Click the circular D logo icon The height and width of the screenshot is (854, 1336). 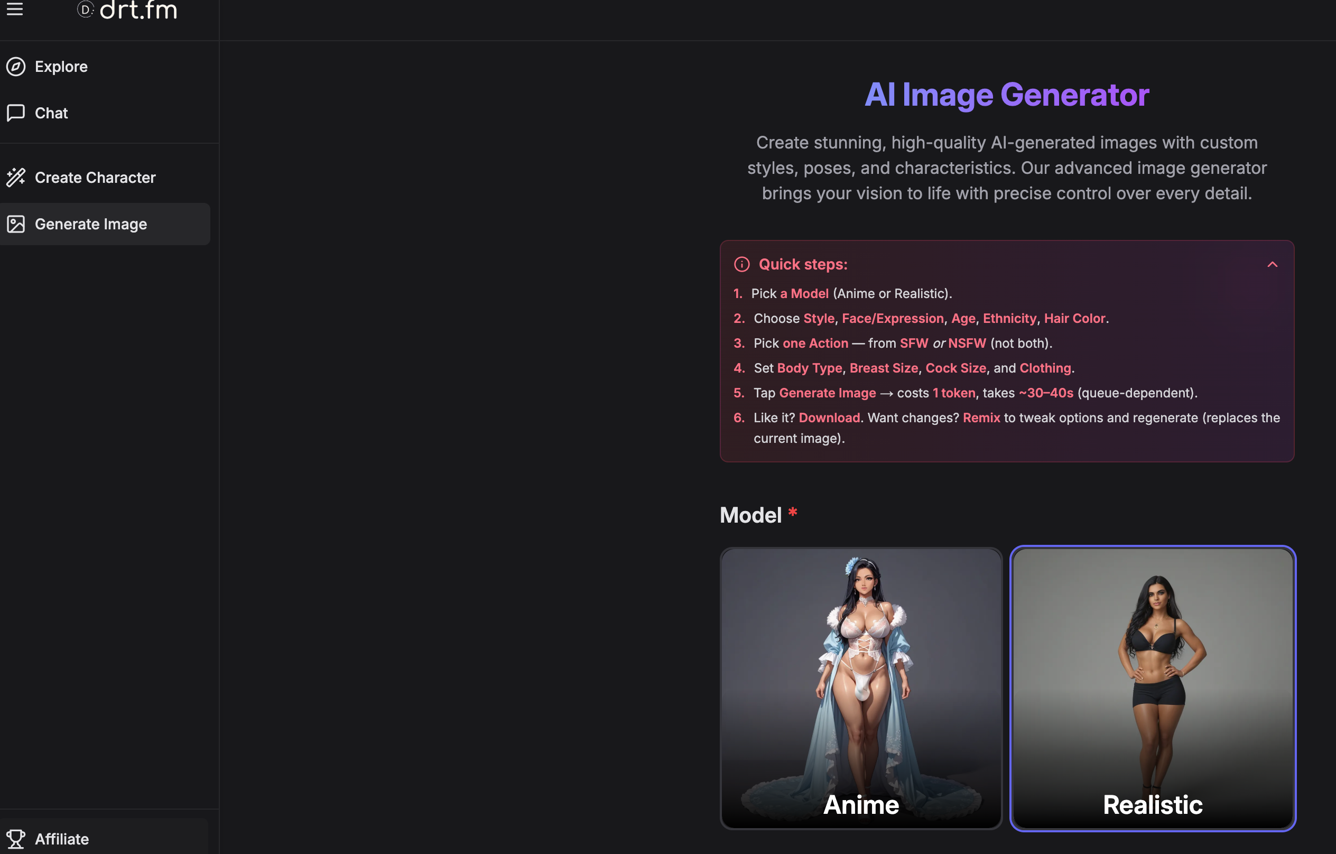[85, 9]
